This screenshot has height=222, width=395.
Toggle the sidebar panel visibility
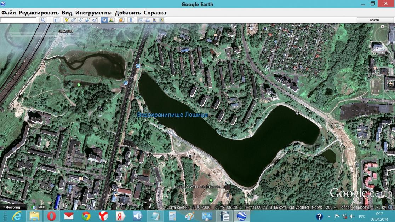click(57, 20)
